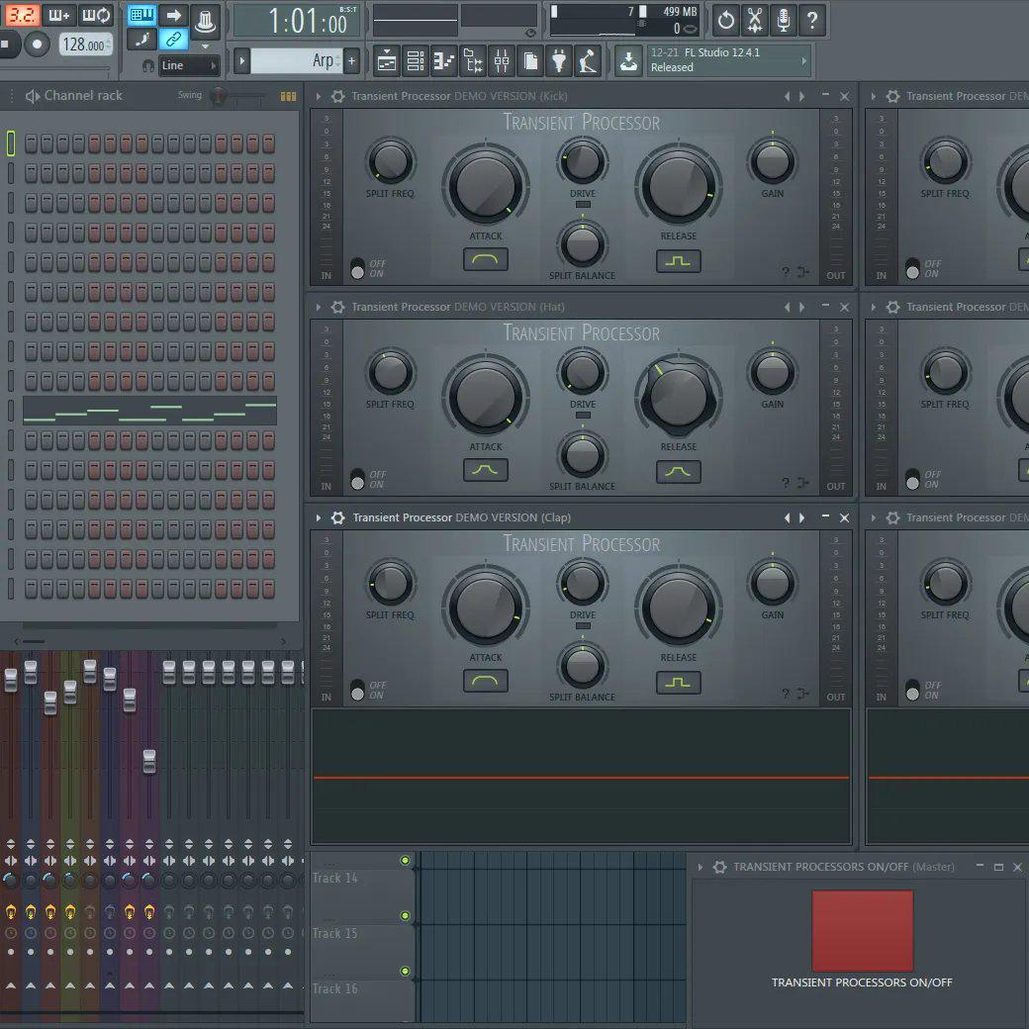This screenshot has height=1029, width=1029.
Task: Click the 1:01:00 song position display
Action: click(x=297, y=21)
